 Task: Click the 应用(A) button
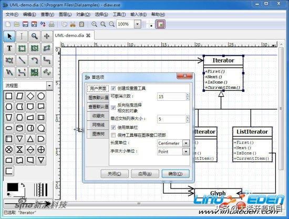click(x=145, y=174)
